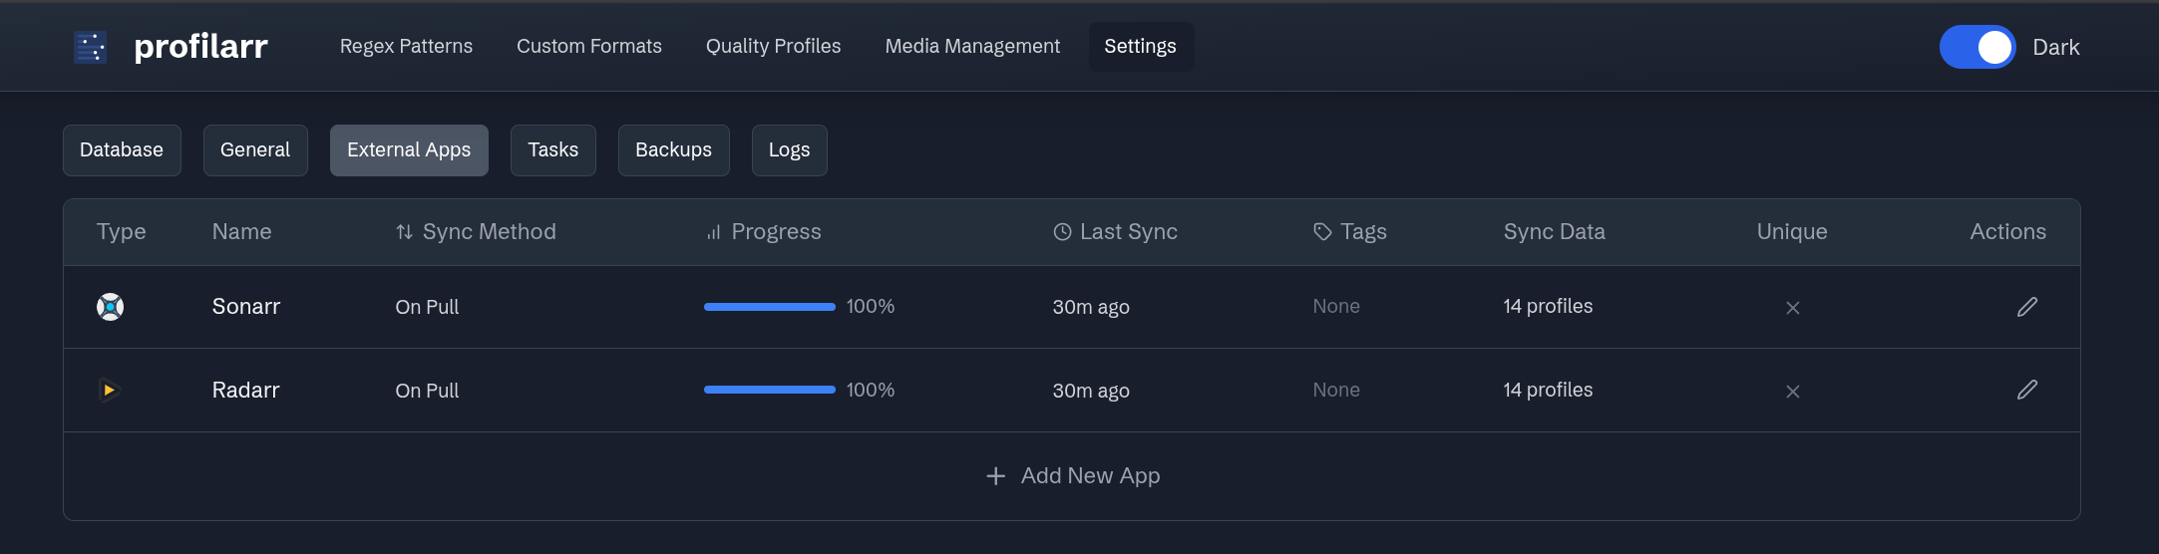Go to Quality Profiles page
This screenshot has height=554, width=2159.
tap(773, 47)
